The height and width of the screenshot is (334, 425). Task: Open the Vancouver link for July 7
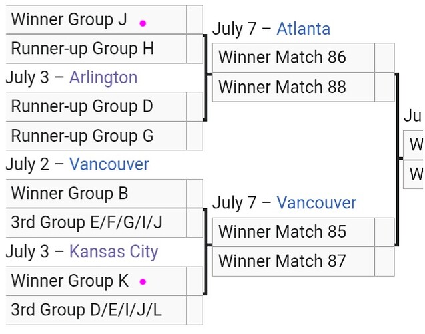point(316,202)
